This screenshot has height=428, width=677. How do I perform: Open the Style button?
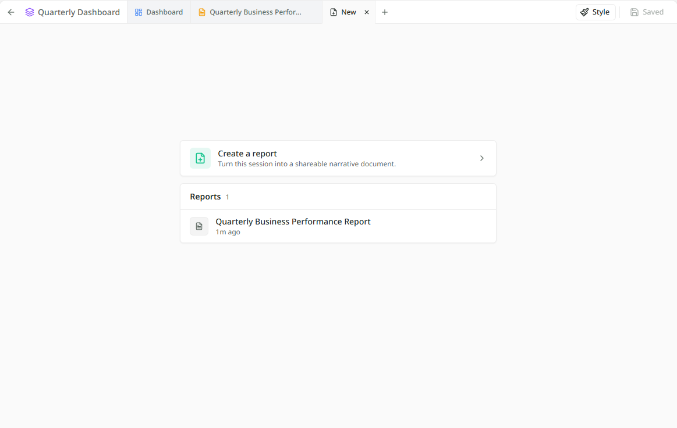click(x=596, y=12)
